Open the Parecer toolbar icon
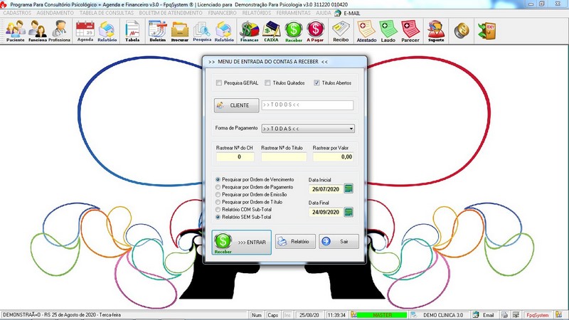Viewport: 569px width, 320px height. (410, 31)
